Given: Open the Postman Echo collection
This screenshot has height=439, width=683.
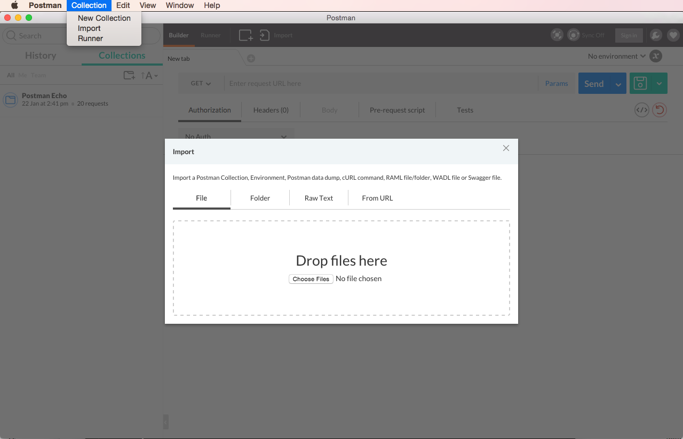Looking at the screenshot, I should click(81, 99).
